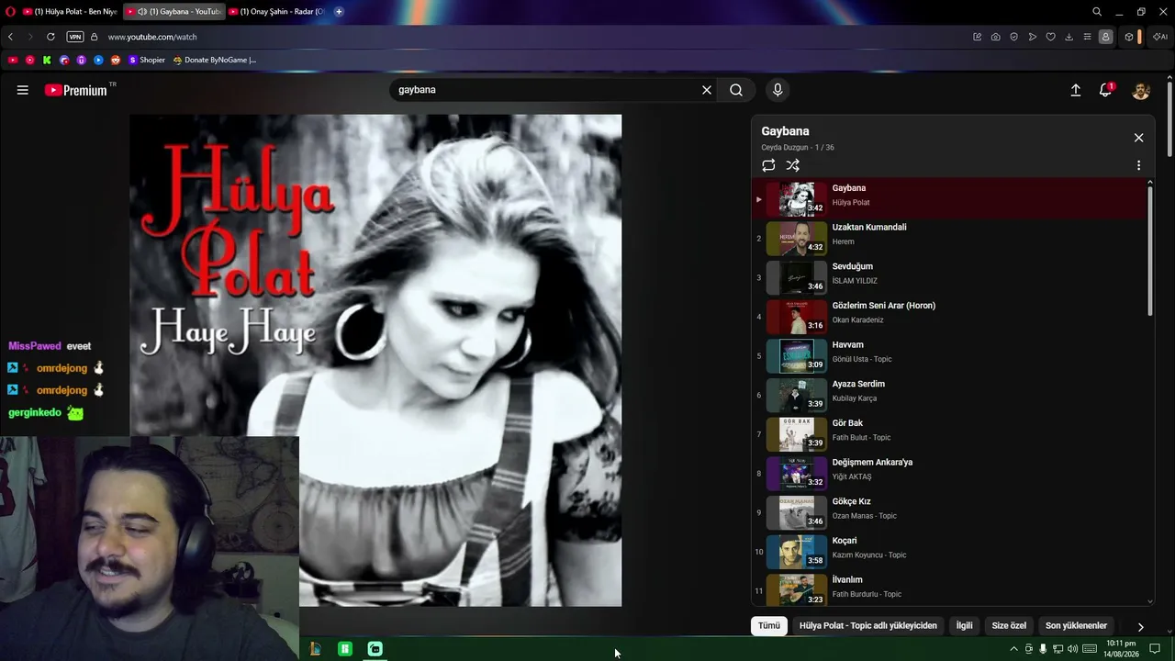Play Değişmem Ankara'ya from the playlist

(949, 473)
